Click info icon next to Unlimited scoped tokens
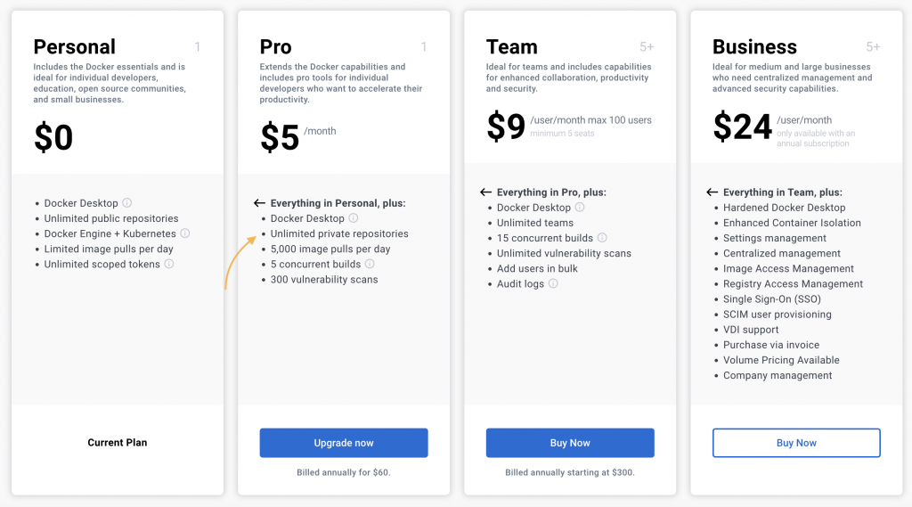The image size is (912, 507). tap(169, 264)
